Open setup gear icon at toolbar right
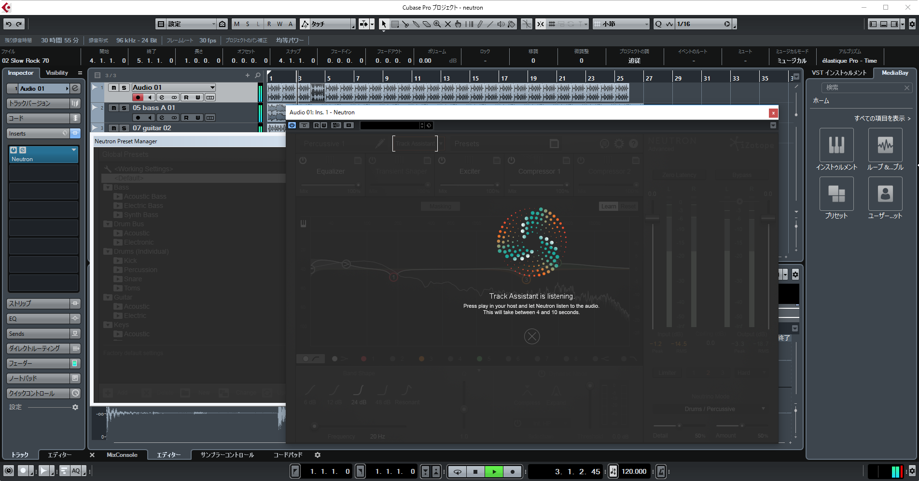919x481 pixels. tap(912, 24)
